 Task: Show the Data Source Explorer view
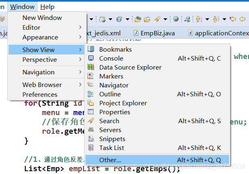click(157, 67)
